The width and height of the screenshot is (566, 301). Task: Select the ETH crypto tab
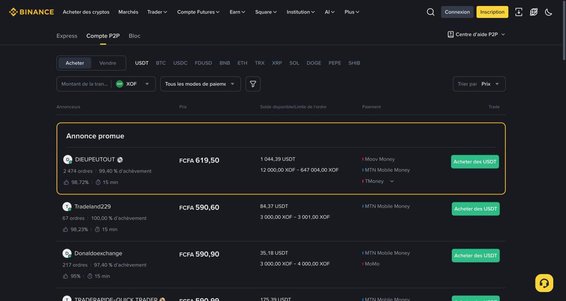pyautogui.click(x=243, y=63)
